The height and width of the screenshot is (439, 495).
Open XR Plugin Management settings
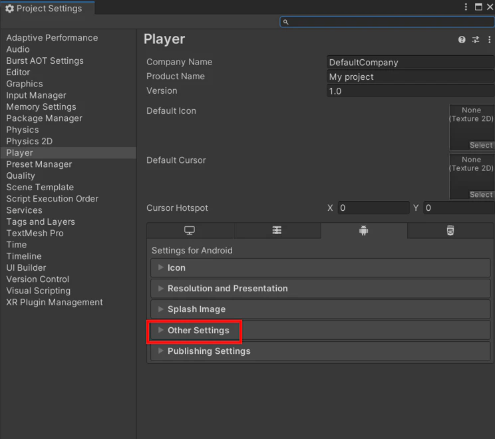click(55, 303)
